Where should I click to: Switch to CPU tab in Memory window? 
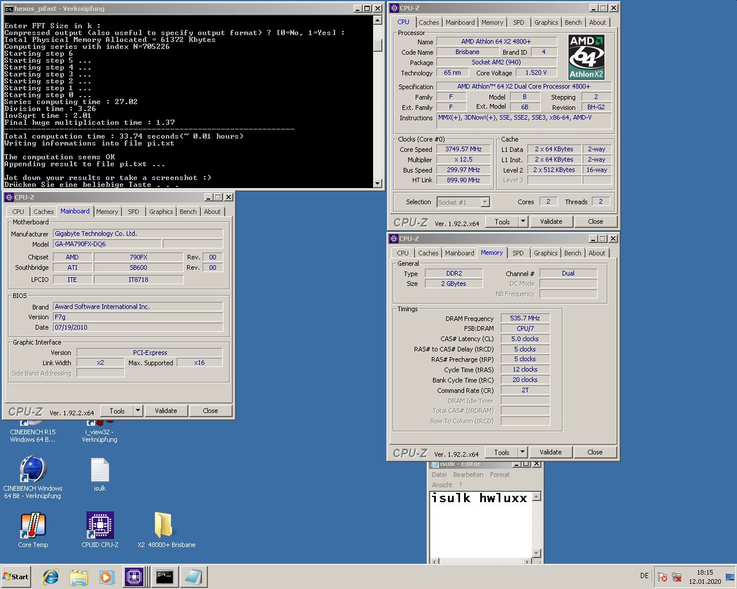tap(402, 253)
